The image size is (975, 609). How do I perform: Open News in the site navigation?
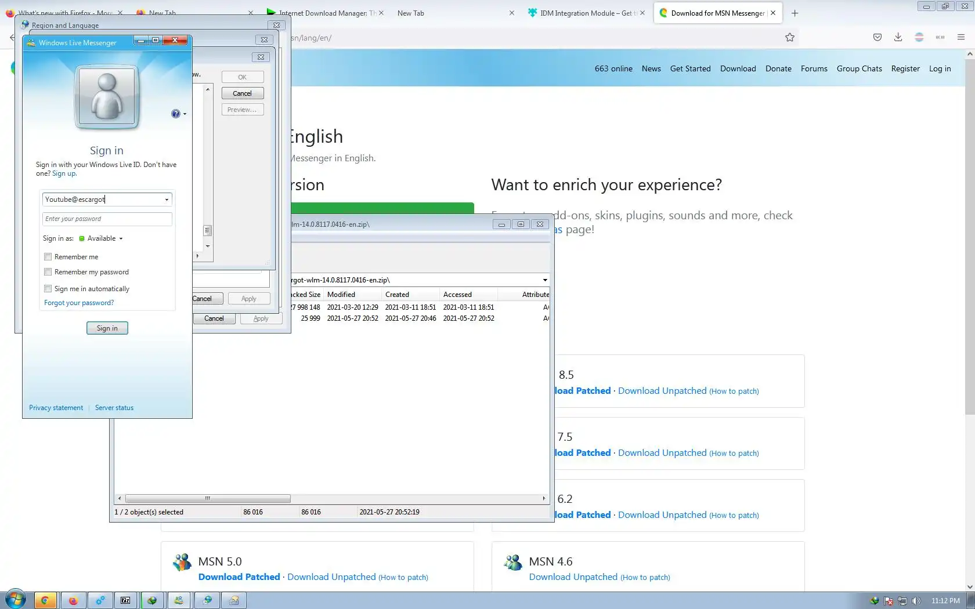click(x=651, y=68)
